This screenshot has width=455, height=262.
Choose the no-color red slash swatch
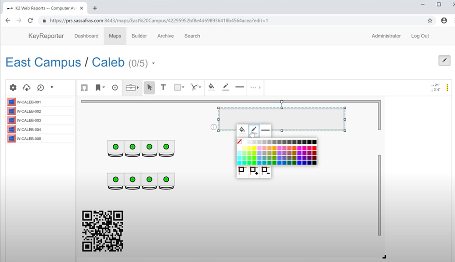(x=239, y=142)
